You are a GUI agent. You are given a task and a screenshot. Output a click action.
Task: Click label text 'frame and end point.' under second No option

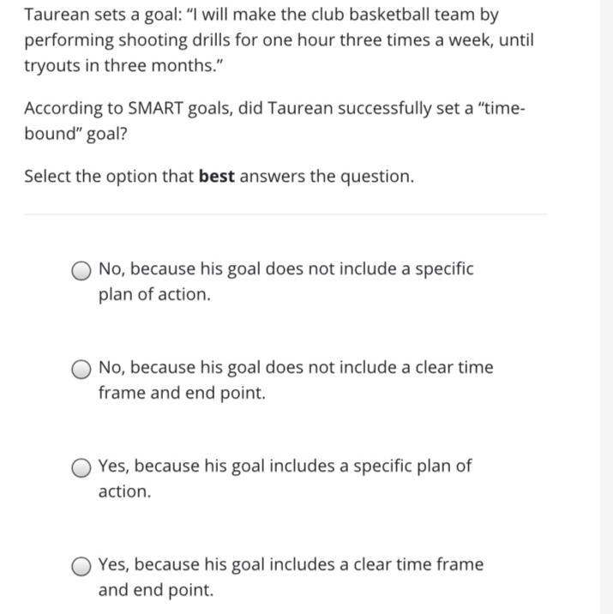coord(182,393)
